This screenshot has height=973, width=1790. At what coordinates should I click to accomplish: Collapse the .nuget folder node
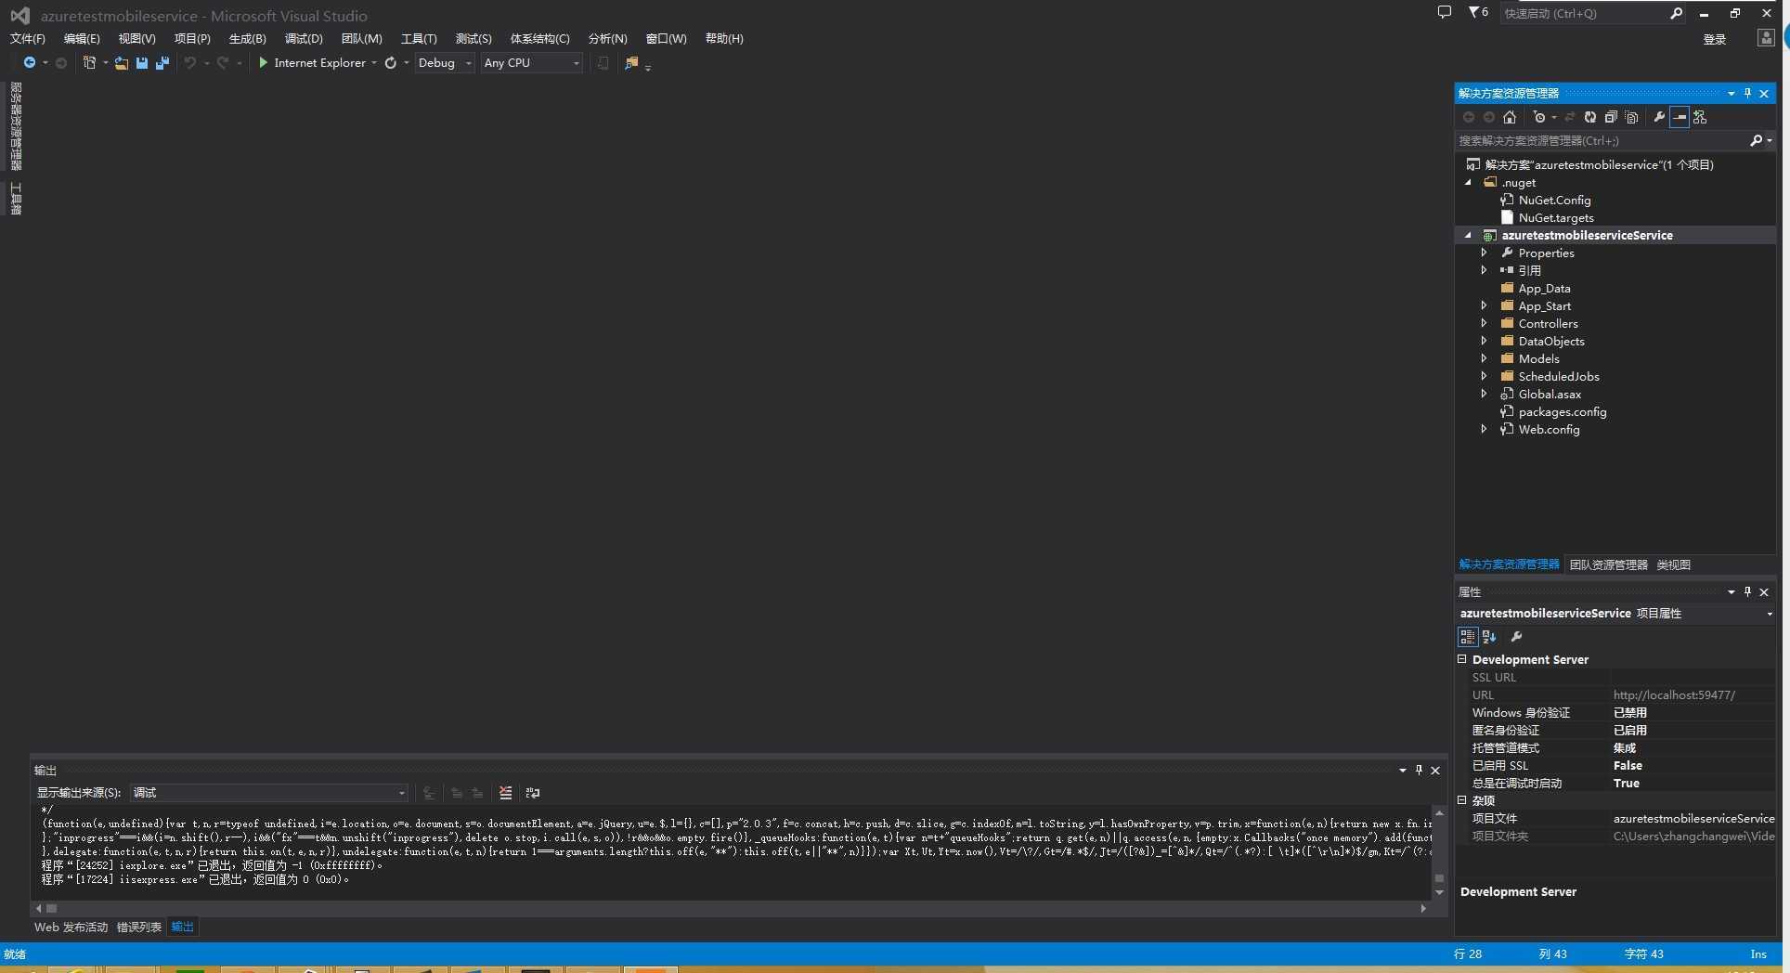[x=1468, y=182]
